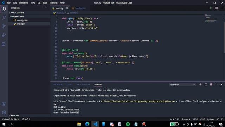This screenshot has height=127, width=225.
Task: Open Windows taskbar search
Action: click(12, 124)
